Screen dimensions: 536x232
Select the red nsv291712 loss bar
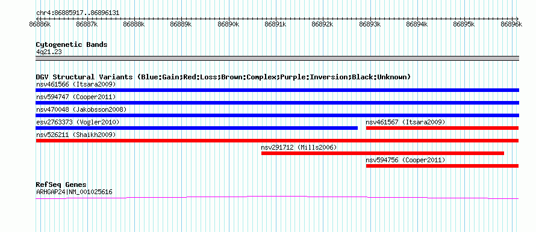382,153
